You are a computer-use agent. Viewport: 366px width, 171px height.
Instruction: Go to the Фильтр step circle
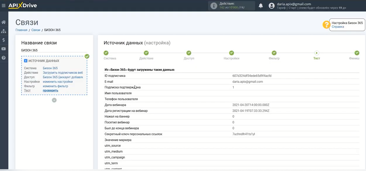(274, 53)
